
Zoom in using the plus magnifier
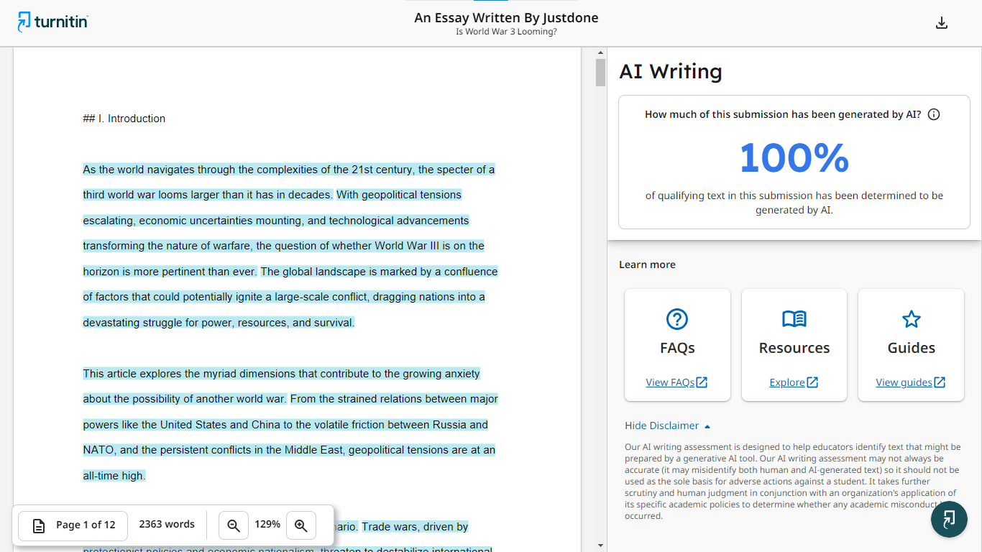click(x=301, y=525)
